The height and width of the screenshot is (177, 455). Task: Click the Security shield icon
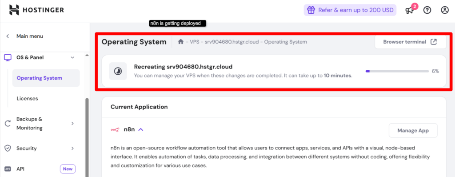8,149
